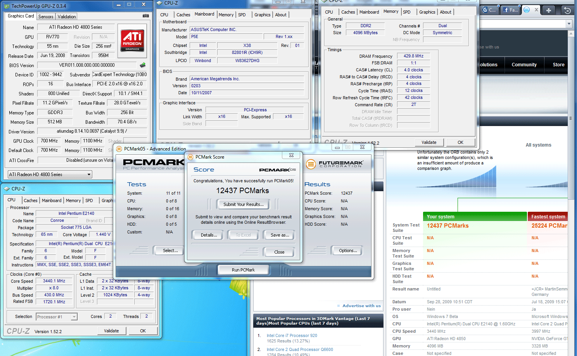Click the Save as... button
The height and width of the screenshot is (356, 577).
click(280, 235)
